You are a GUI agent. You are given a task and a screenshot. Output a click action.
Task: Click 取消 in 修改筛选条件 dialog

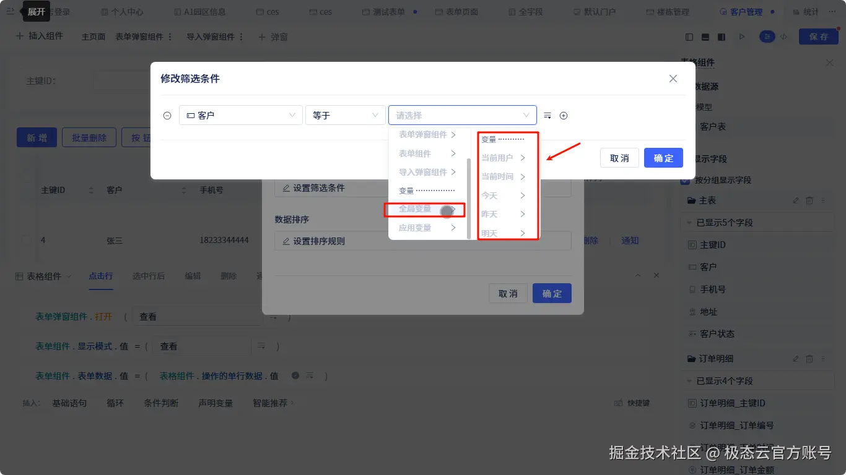pos(619,158)
